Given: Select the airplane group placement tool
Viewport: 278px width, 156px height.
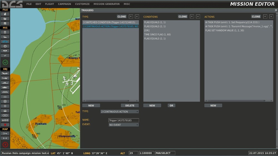Looking at the screenshot, I should pyautogui.click(x=5, y=74).
